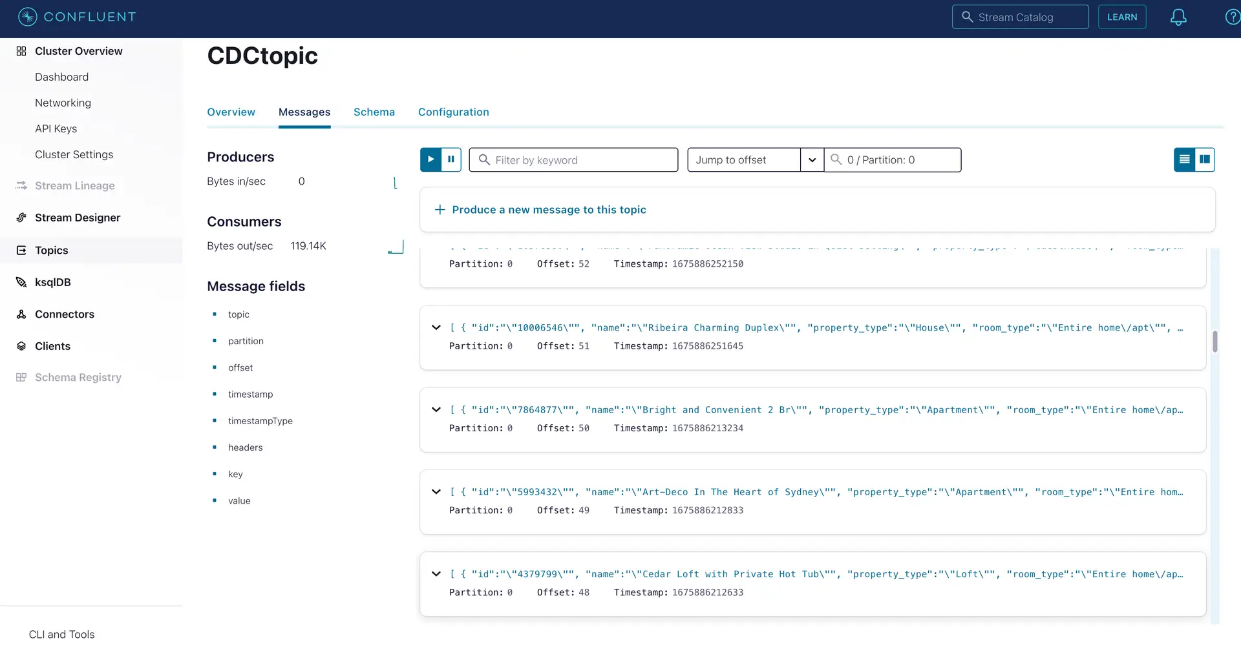The image size is (1241, 645).
Task: Switch to split column view layout
Action: click(x=1205, y=159)
